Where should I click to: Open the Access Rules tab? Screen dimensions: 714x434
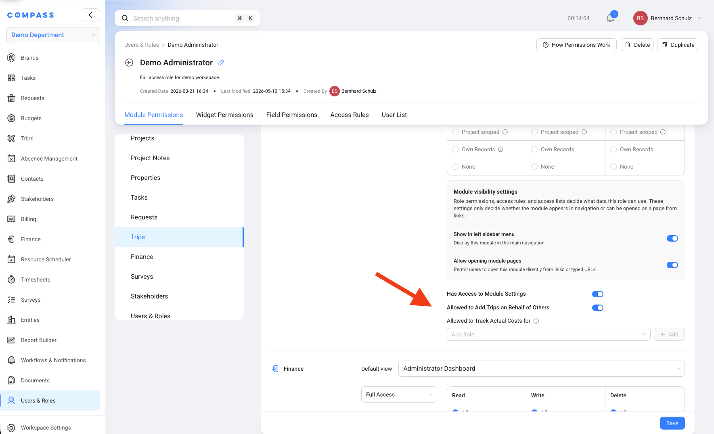tap(350, 115)
